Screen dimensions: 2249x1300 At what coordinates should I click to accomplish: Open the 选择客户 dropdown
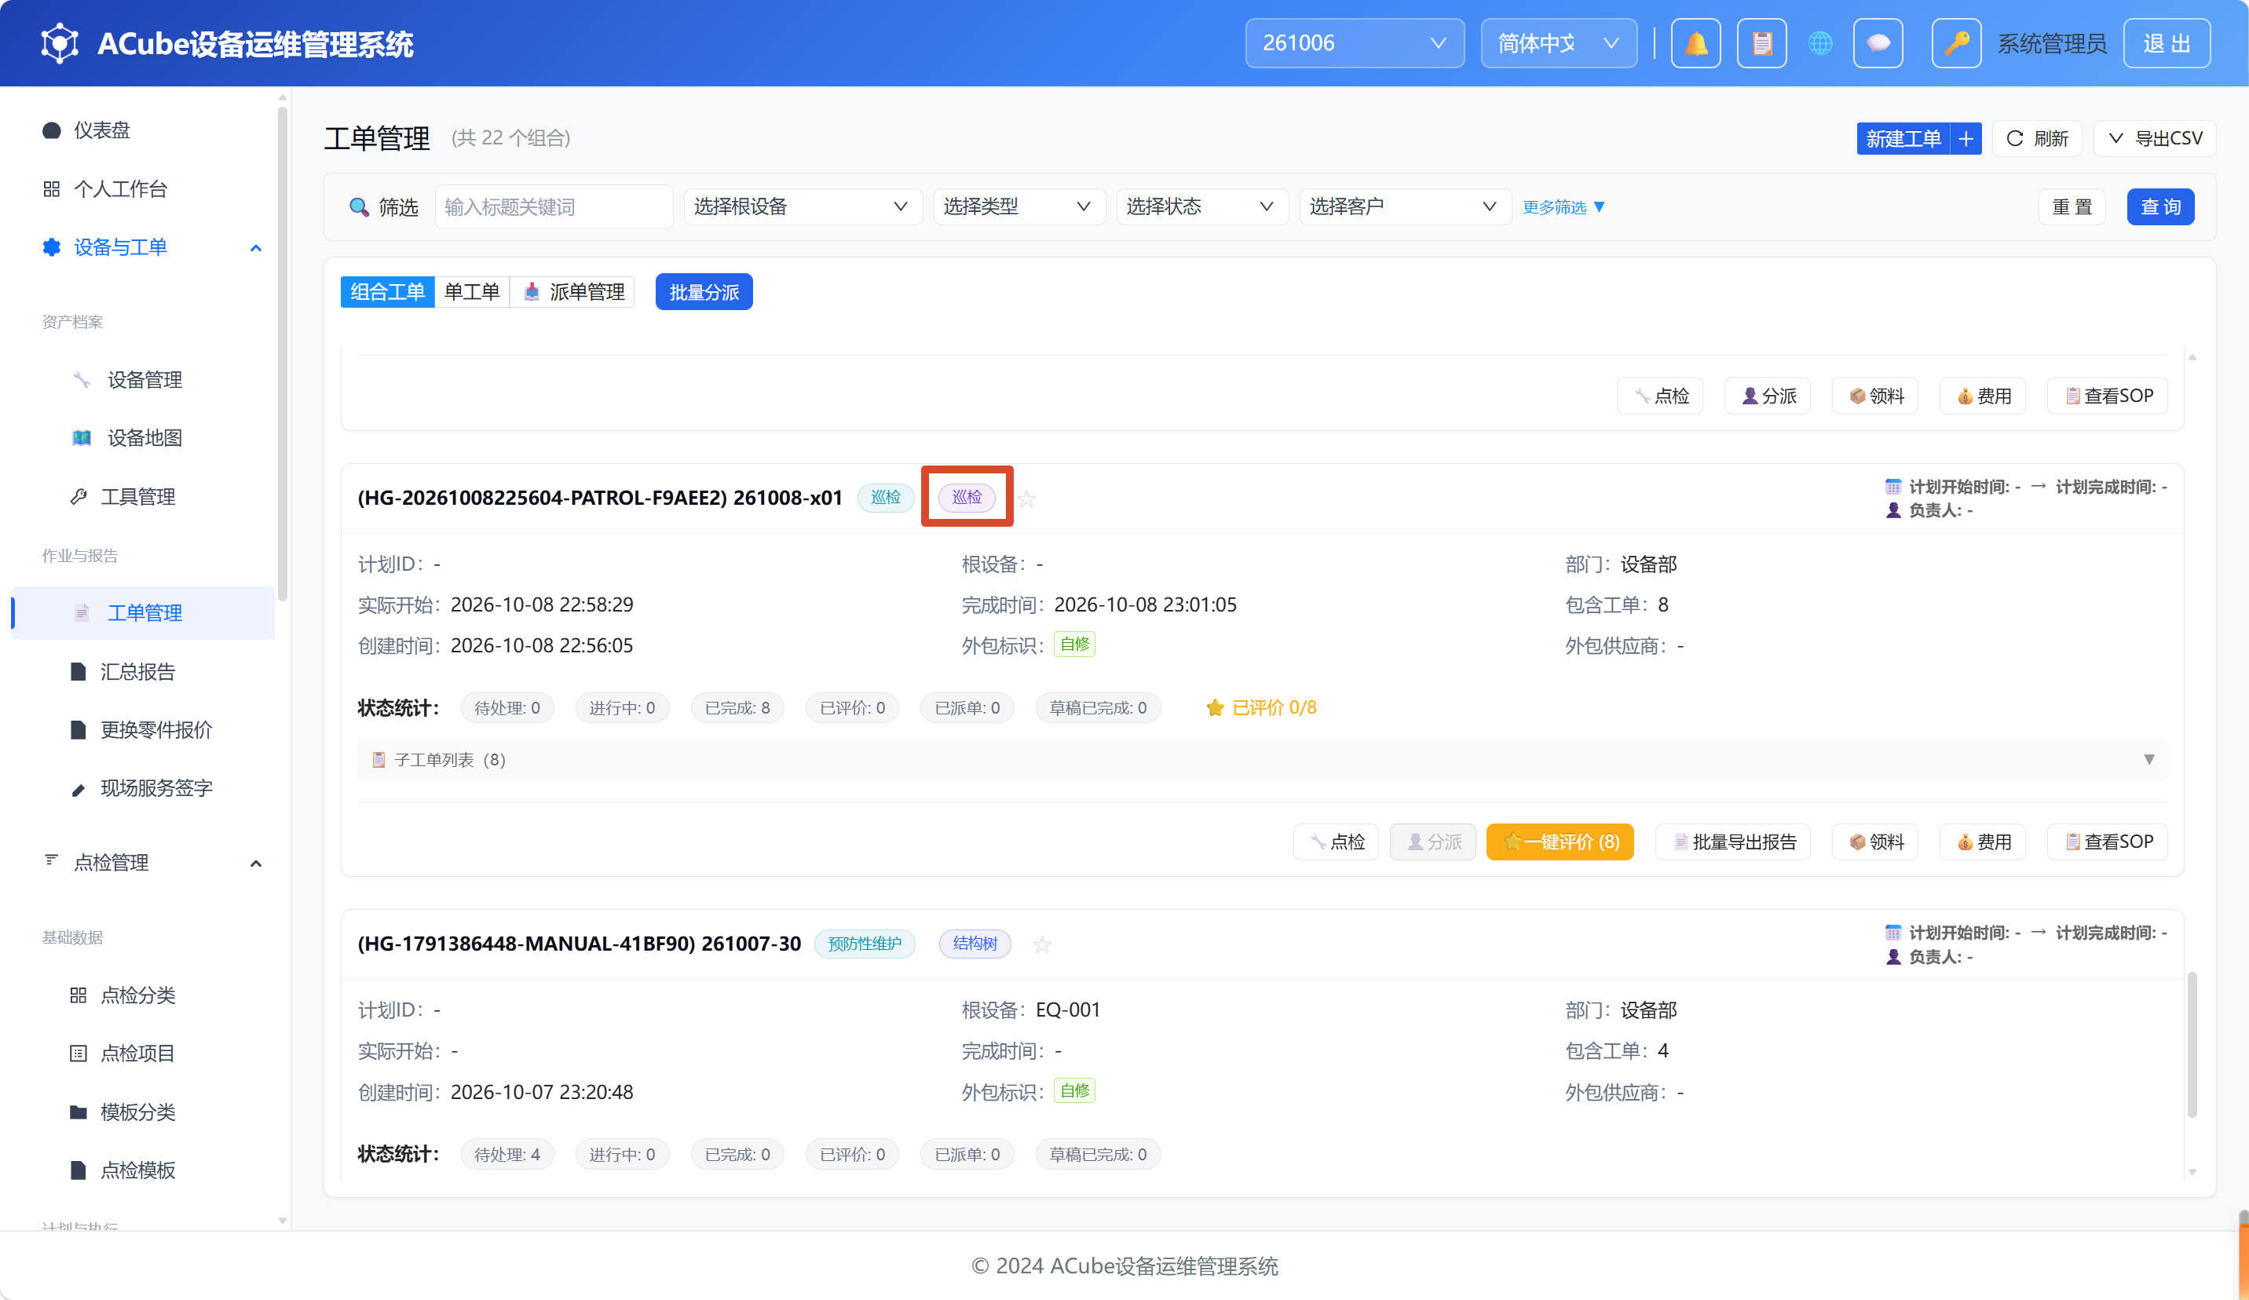1404,207
